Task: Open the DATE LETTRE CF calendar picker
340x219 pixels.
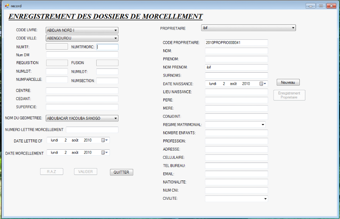Action: (x=105, y=140)
